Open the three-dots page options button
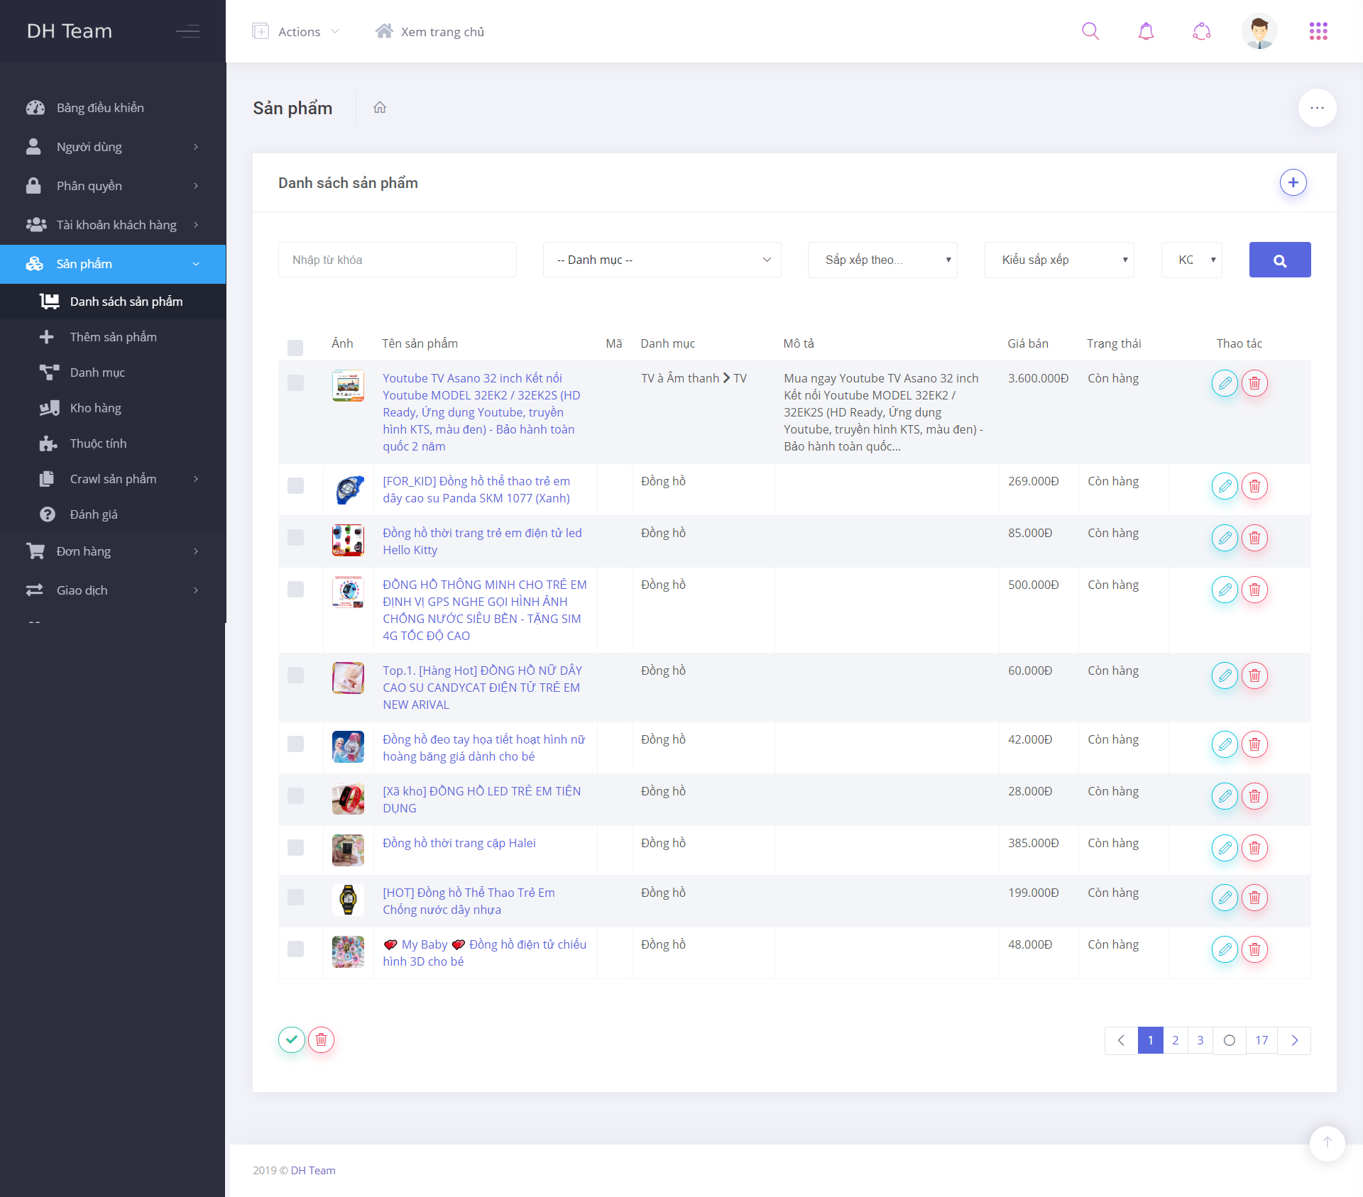This screenshot has height=1197, width=1363. [x=1317, y=108]
